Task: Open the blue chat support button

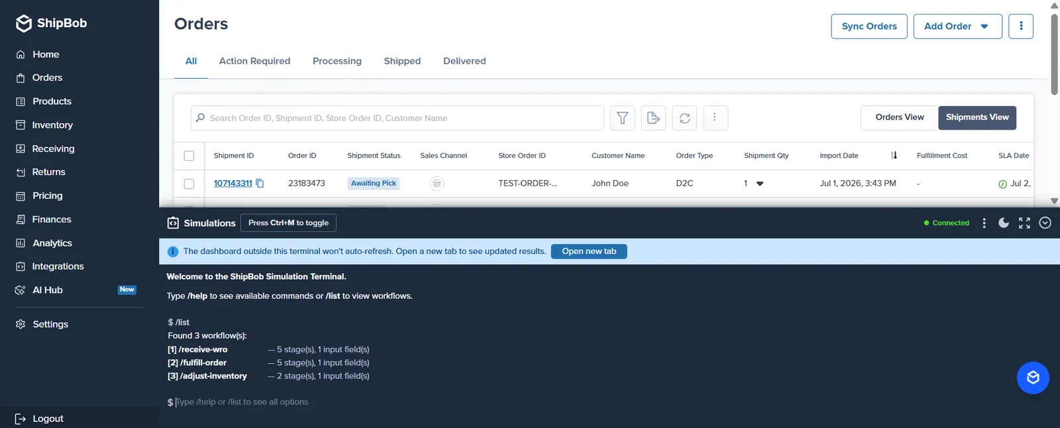Action: [1033, 378]
